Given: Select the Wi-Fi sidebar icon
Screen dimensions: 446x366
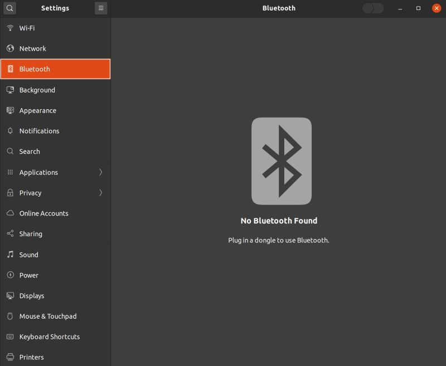Looking at the screenshot, I should tap(10, 28).
